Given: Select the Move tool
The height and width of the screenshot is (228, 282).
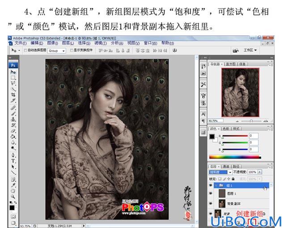Looking at the screenshot, I should [x=13, y=72].
